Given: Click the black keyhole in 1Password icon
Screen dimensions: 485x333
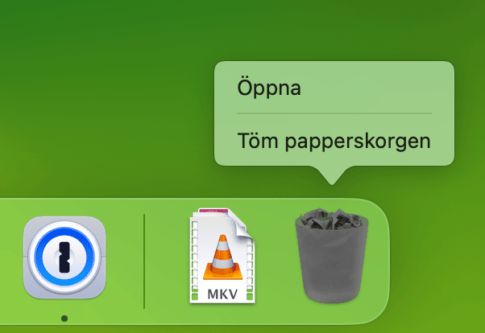Looking at the screenshot, I should [x=64, y=257].
